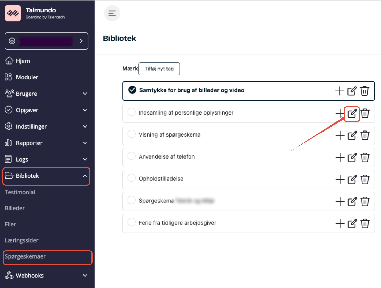Deselect checked 'Samtykke for brug af billeder' circle
Screen dimensions: 381x288
pos(132,90)
